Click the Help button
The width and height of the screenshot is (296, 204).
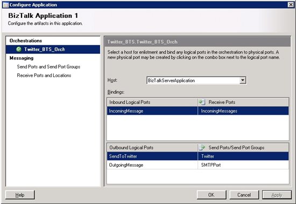[20, 195]
